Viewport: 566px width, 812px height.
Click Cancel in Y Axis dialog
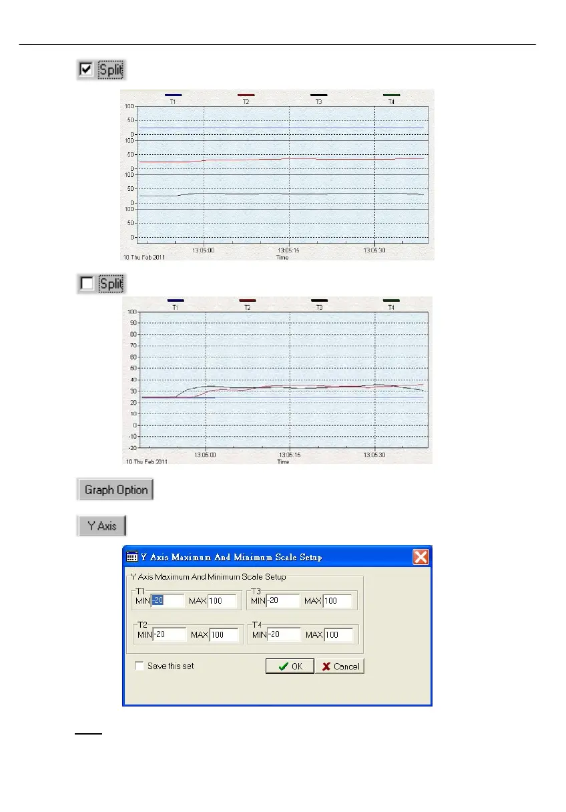pyautogui.click(x=340, y=666)
